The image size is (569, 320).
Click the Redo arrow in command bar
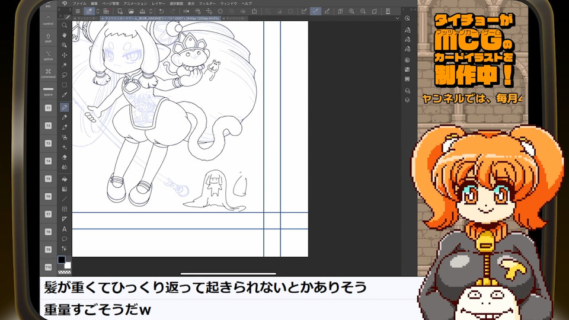pyautogui.click(x=172, y=11)
